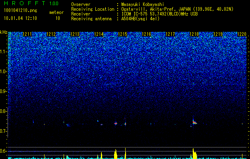This screenshot has height=159, width=250.
Task: Click the 1212 time marker
Action: pyautogui.click(x=51, y=34)
